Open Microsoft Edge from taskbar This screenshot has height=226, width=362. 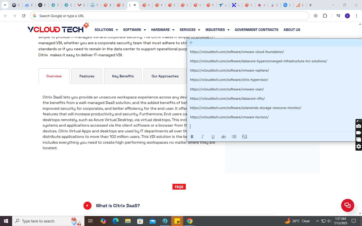[x=116, y=221]
